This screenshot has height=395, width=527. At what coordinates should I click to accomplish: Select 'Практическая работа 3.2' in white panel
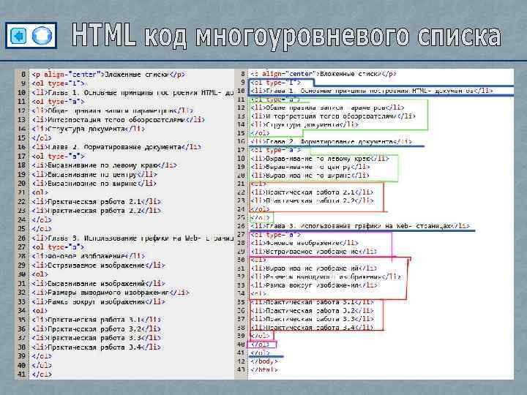312,311
